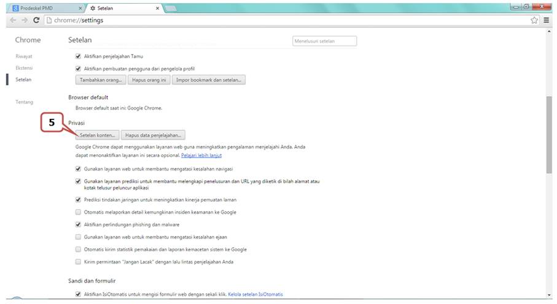The width and height of the screenshot is (557, 304).
Task: Toggle Aktifkan pembuatan pengguna dari pengelola profil
Action: [78, 69]
